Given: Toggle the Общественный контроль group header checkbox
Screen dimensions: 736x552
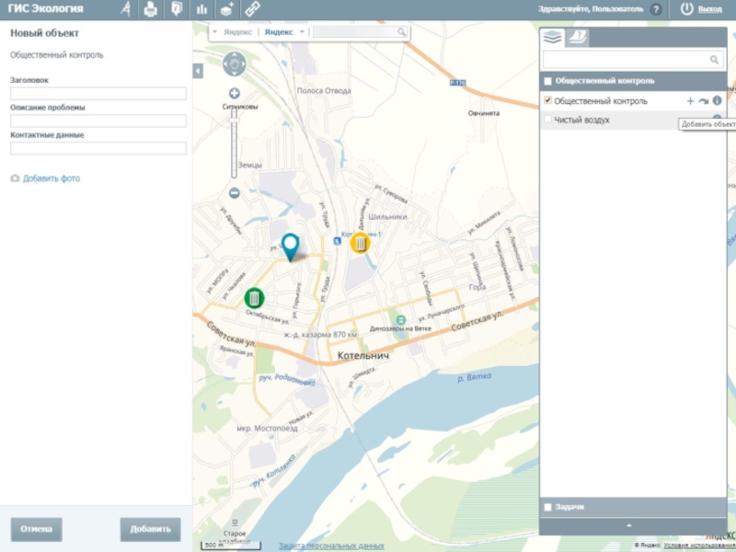Looking at the screenshot, I should 548,81.
